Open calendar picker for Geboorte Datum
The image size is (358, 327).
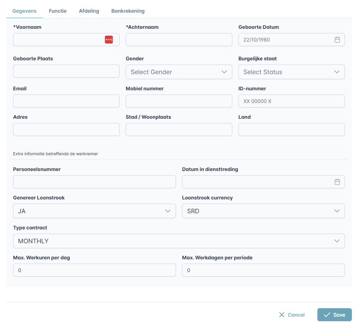tap(337, 40)
